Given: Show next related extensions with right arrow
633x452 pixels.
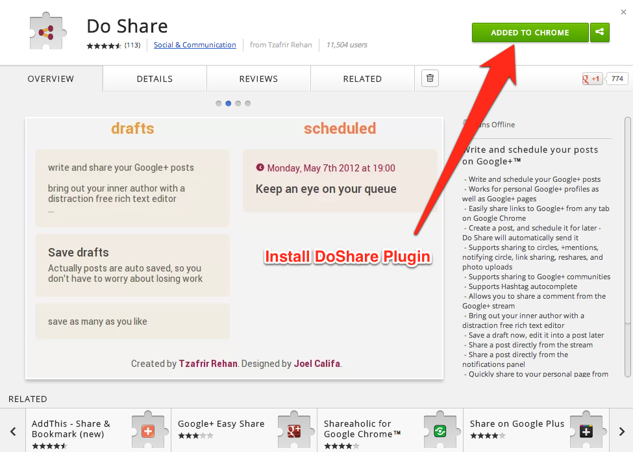Looking at the screenshot, I should pyautogui.click(x=622, y=431).
